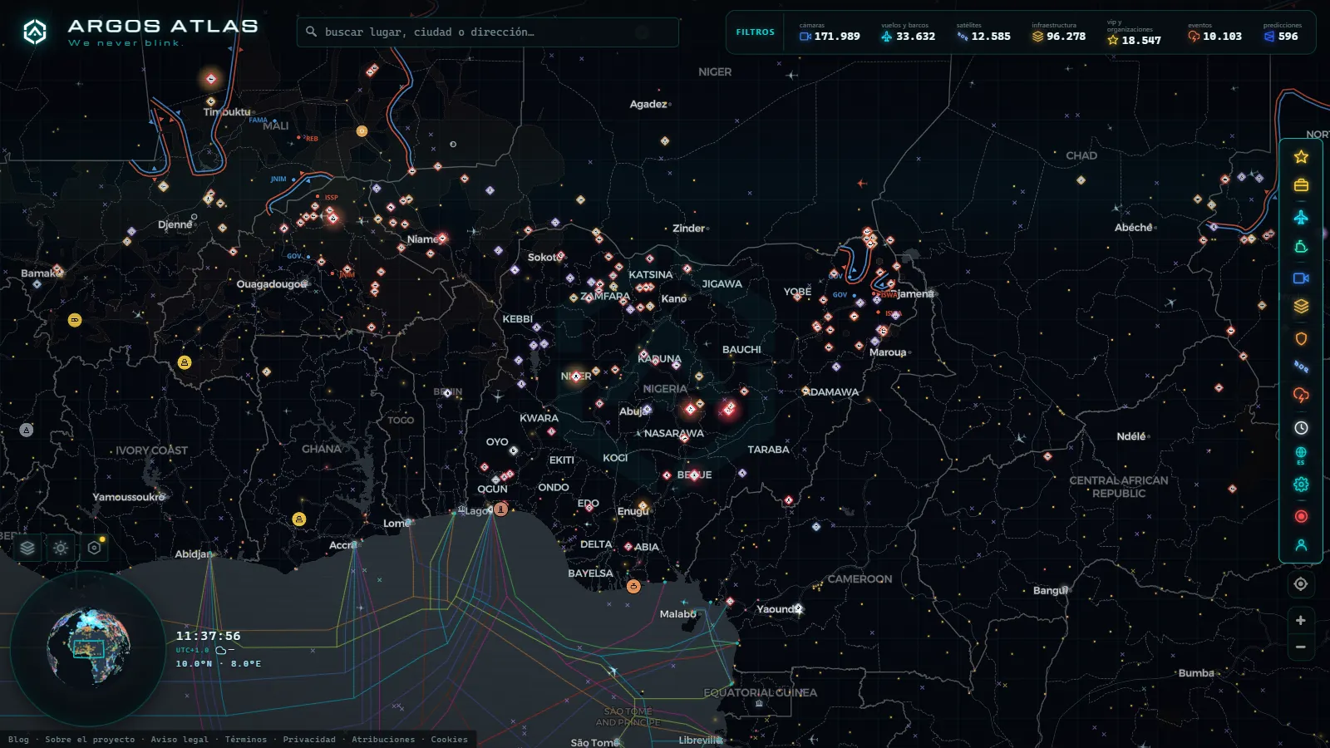1330x748 pixels.
Task: Focus the buscar lugar search field
Action: click(488, 32)
